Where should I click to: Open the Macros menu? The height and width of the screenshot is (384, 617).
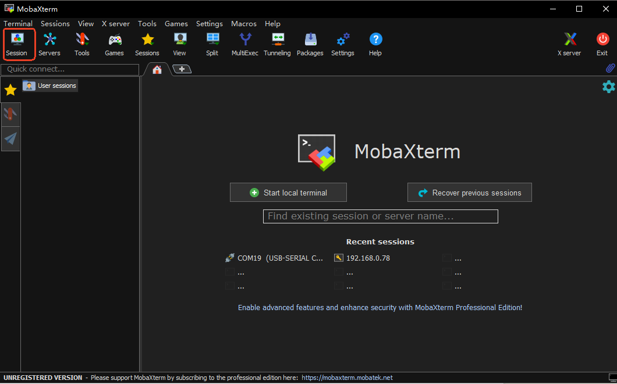[244, 24]
